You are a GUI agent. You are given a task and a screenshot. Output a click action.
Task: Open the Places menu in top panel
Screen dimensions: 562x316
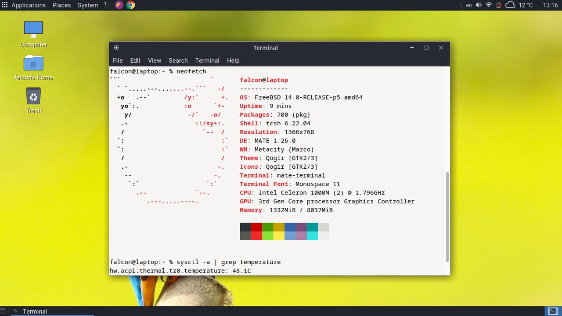(61, 5)
